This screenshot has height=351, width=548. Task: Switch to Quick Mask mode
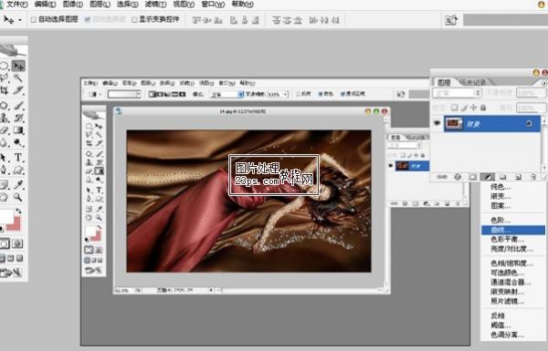pos(17,243)
